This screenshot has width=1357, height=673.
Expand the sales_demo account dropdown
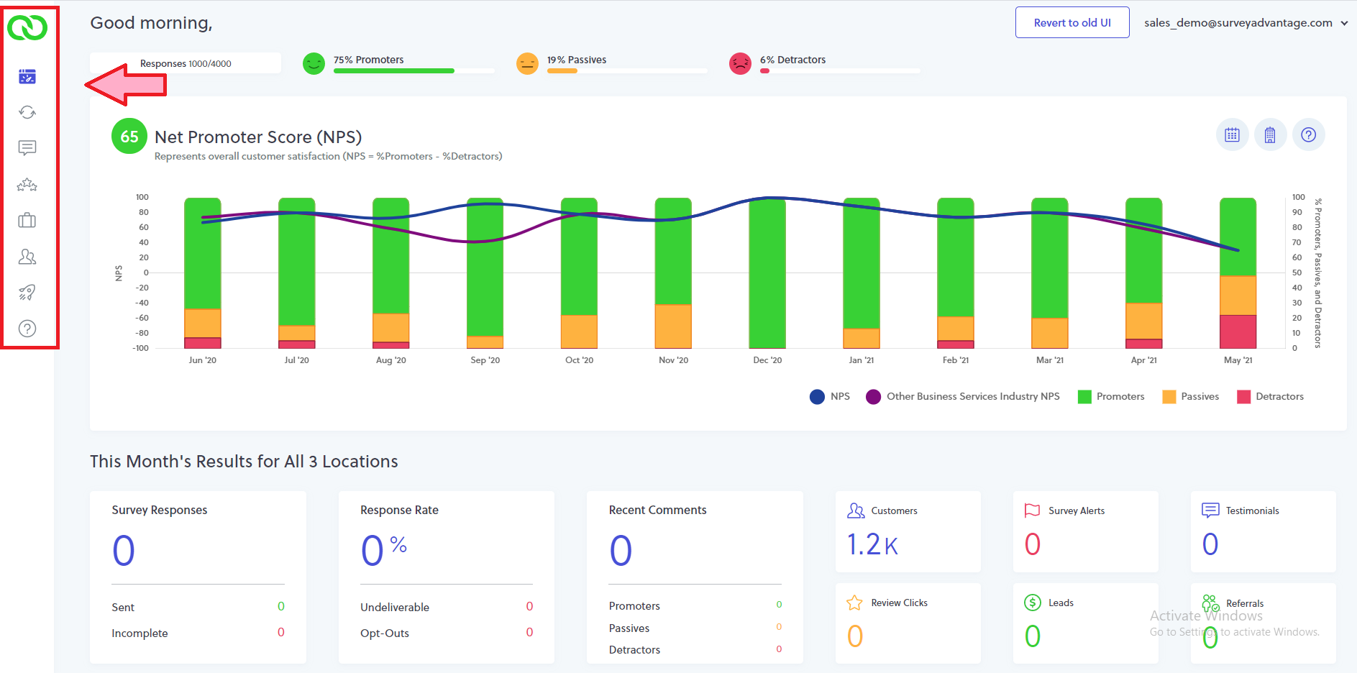[1246, 23]
